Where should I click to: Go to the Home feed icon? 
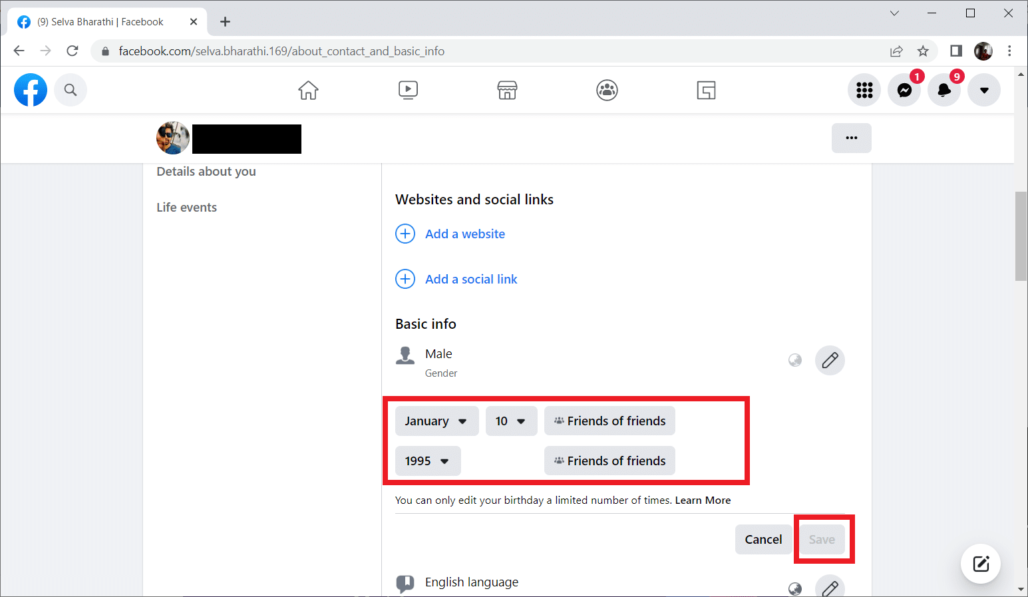308,90
